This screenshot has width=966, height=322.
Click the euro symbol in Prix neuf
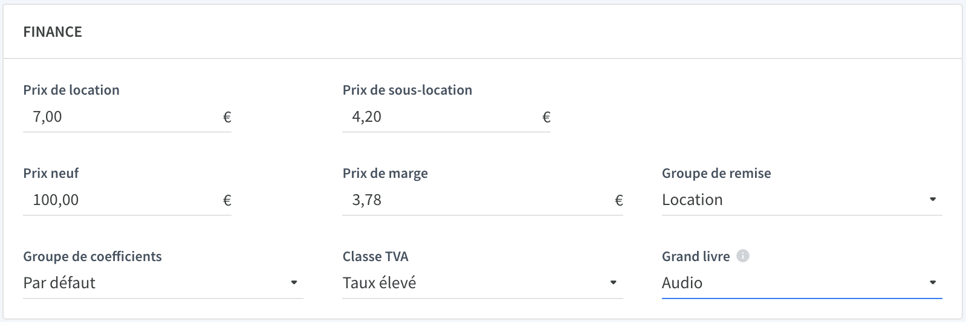pyautogui.click(x=227, y=200)
